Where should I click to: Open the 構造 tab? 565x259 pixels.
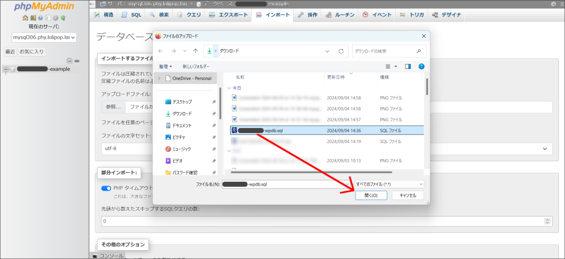click(103, 15)
